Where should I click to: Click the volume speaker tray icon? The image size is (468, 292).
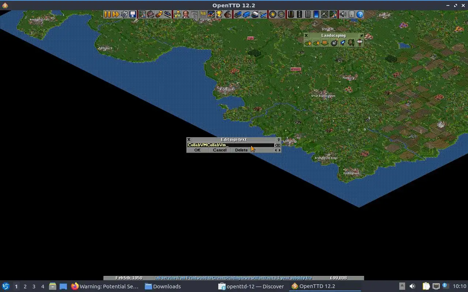412,286
